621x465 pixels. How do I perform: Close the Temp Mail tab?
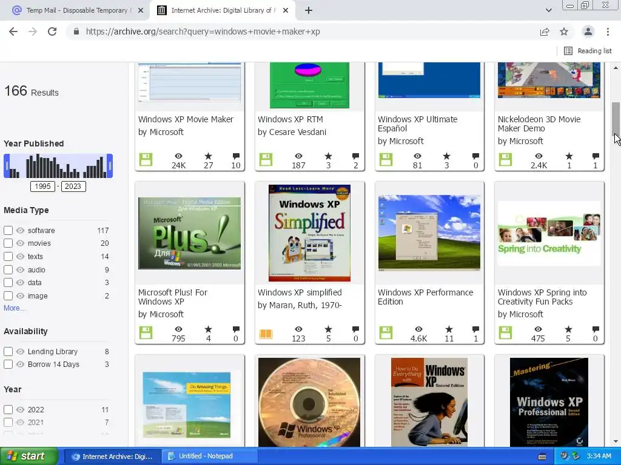click(141, 10)
